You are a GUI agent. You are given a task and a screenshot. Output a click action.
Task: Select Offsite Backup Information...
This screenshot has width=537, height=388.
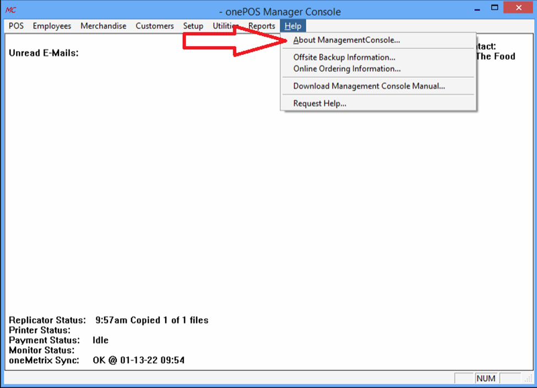point(378,57)
